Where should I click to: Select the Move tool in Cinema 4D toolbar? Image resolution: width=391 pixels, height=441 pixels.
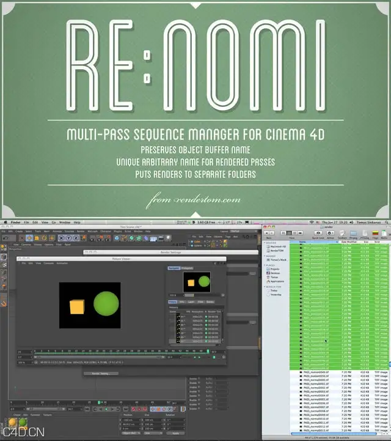coord(29,238)
